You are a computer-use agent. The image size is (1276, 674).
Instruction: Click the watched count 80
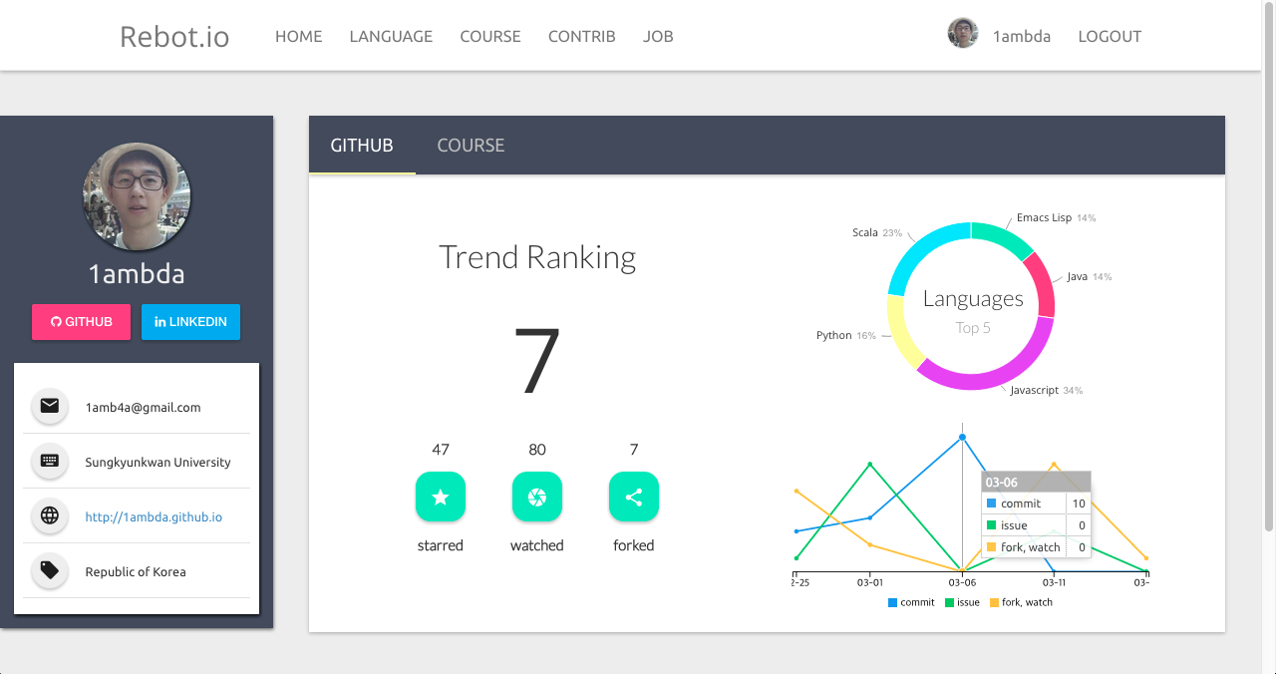[x=537, y=450]
